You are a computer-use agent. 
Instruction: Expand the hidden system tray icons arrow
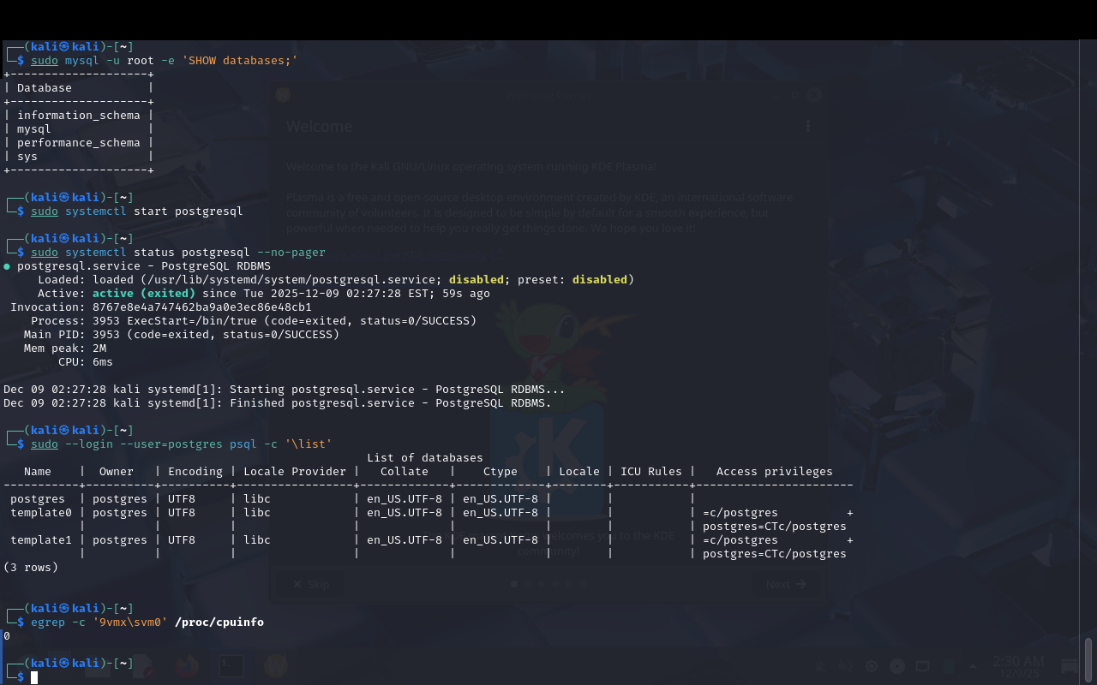[972, 666]
